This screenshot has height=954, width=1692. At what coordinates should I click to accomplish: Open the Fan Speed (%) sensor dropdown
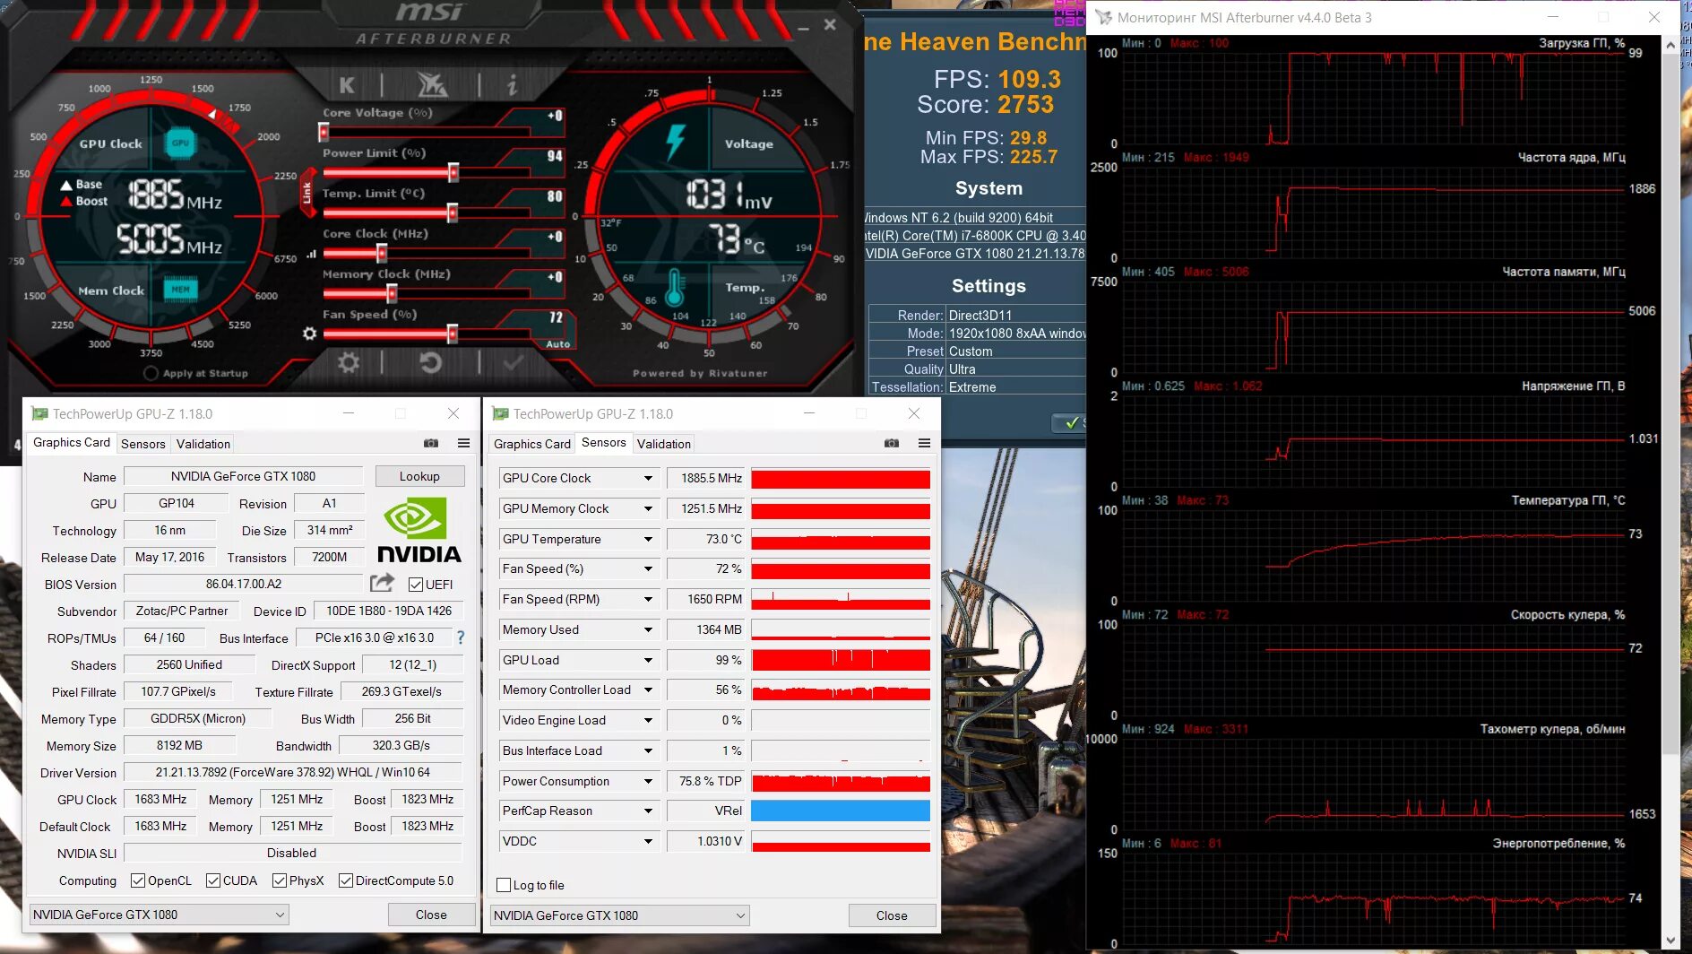click(648, 568)
